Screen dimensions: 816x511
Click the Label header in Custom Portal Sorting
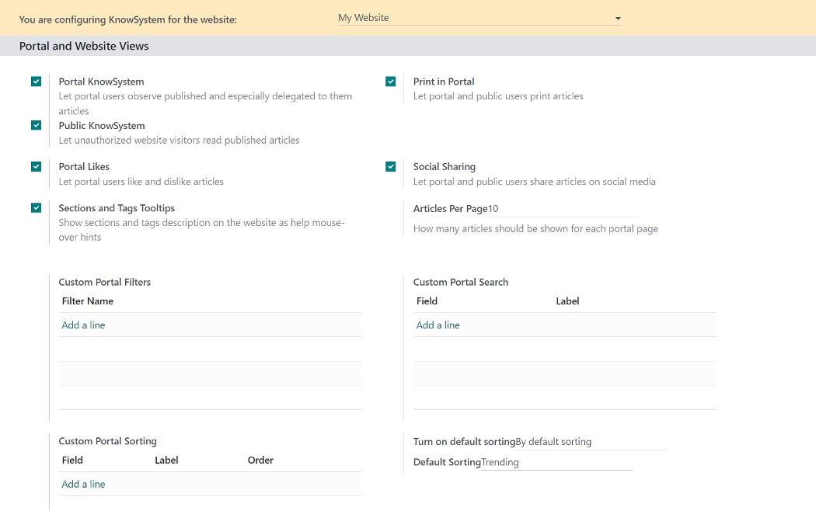(x=166, y=460)
